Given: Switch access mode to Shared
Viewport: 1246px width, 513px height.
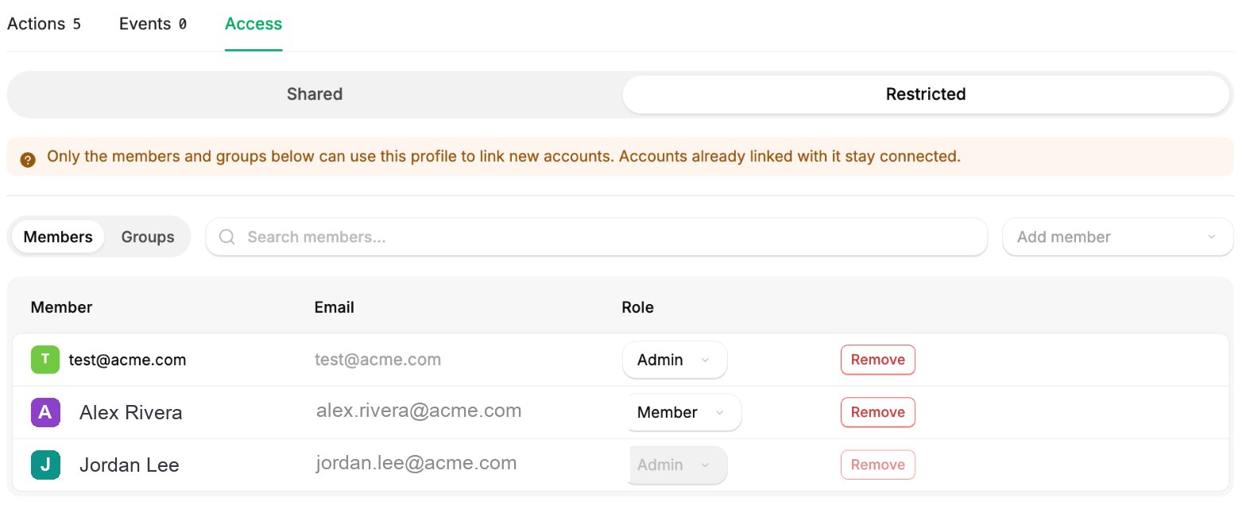Looking at the screenshot, I should (315, 94).
